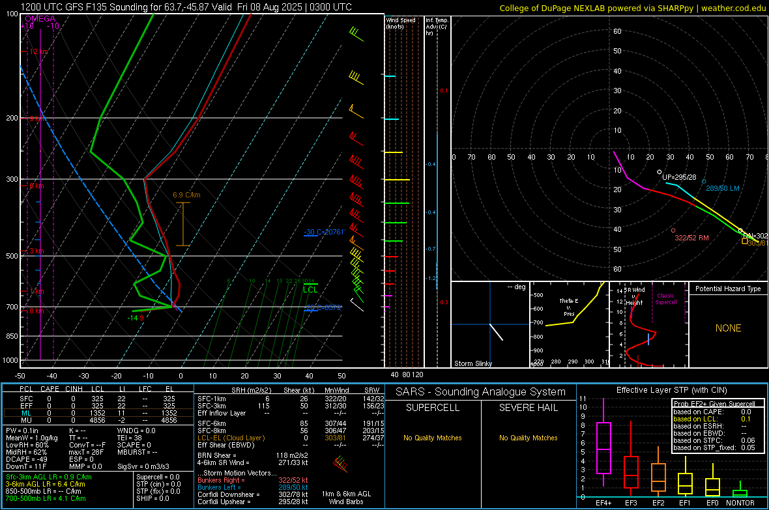Click the Theta-E v. Pres inset label
This screenshot has height=510, width=769.
click(x=569, y=307)
